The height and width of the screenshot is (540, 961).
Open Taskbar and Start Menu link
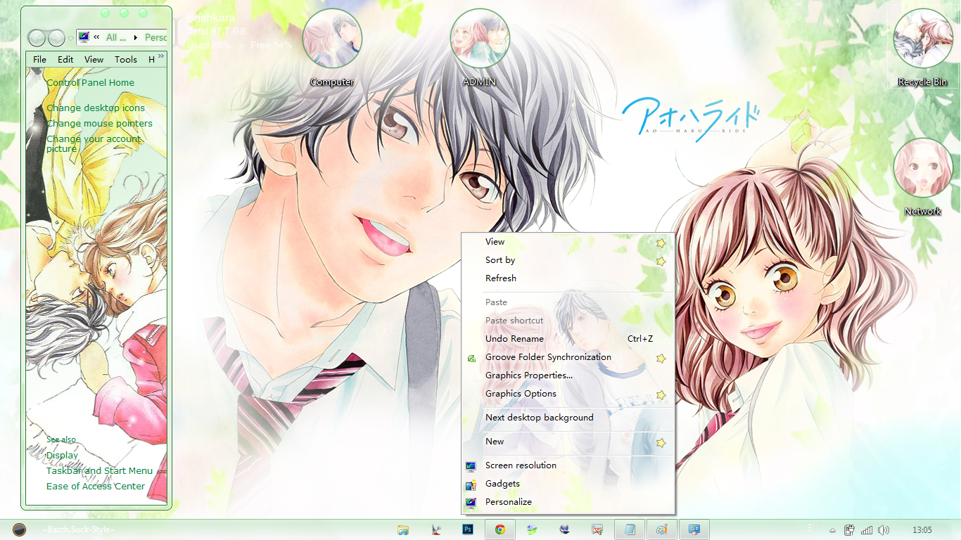tap(99, 470)
